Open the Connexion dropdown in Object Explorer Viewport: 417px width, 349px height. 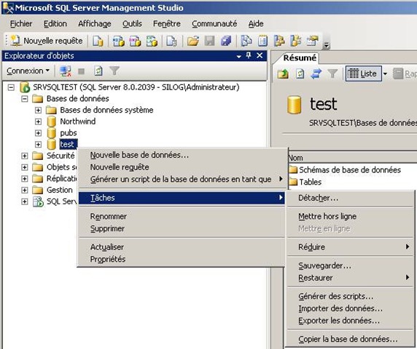(28, 71)
